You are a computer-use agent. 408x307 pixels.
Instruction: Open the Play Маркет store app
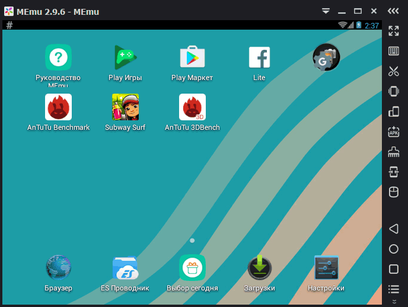point(192,57)
